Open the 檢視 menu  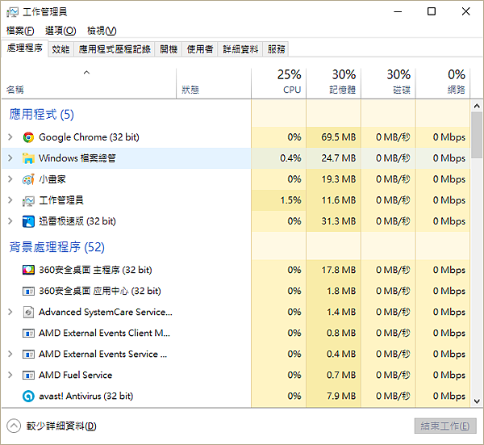pyautogui.click(x=102, y=31)
